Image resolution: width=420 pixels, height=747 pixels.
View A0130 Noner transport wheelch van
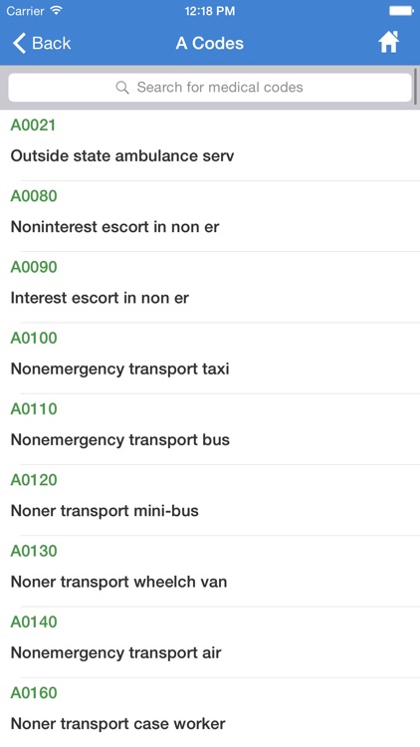pyautogui.click(x=210, y=572)
